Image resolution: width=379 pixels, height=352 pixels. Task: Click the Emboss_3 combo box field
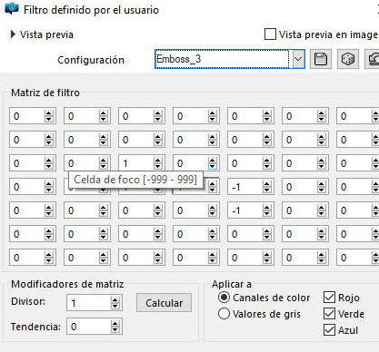223,59
